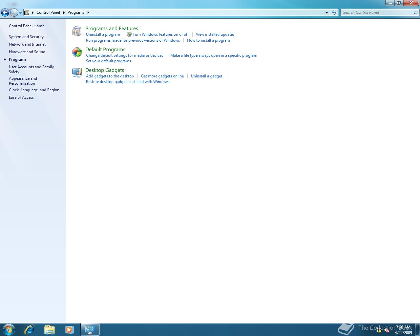Select the Control Panel taskbar button
The image size is (420, 336).
click(90, 329)
